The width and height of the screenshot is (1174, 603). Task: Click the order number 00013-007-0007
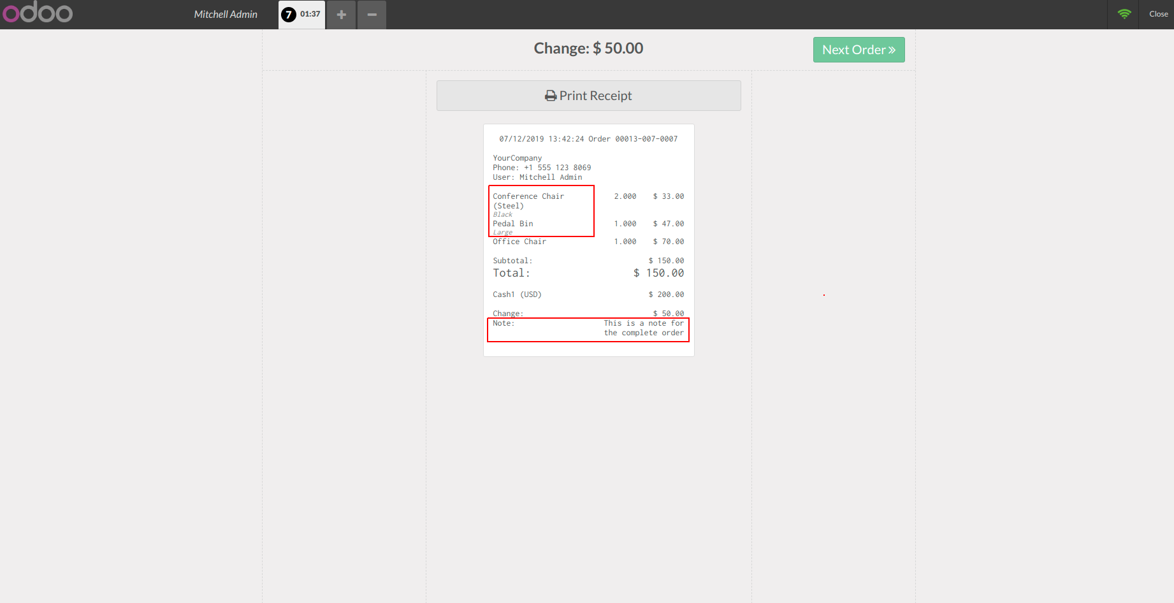645,138
